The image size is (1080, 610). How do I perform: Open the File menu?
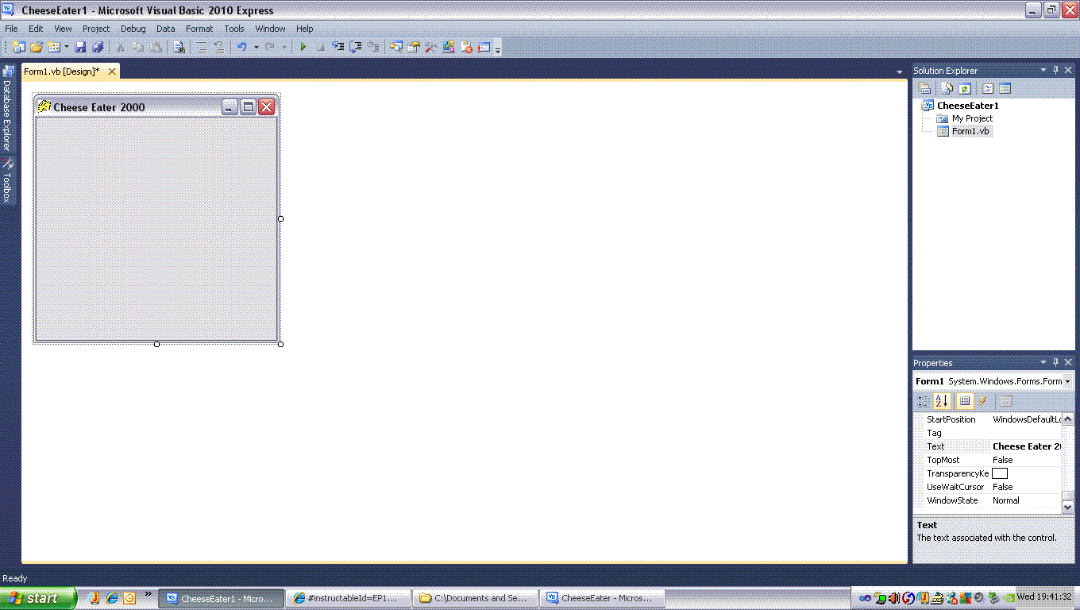11,29
